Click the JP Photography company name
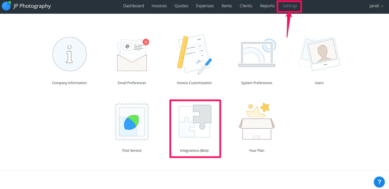389x189 pixels. click(x=32, y=6)
